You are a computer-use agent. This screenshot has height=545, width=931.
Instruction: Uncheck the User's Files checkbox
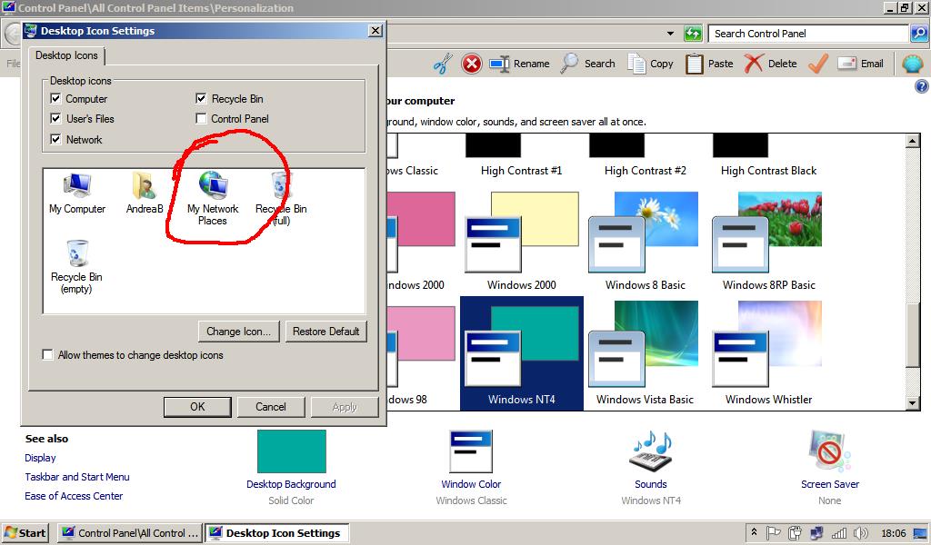point(55,119)
